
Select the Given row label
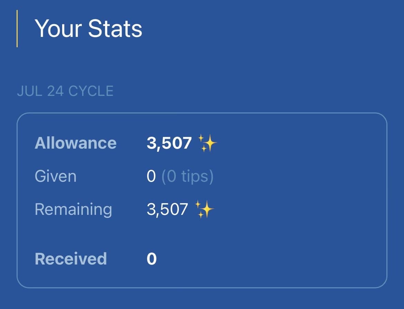(56, 176)
